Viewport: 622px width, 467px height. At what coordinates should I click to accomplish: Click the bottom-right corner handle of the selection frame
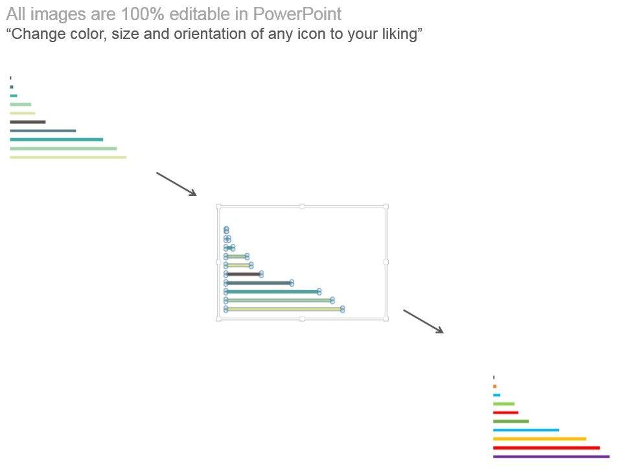pos(386,318)
